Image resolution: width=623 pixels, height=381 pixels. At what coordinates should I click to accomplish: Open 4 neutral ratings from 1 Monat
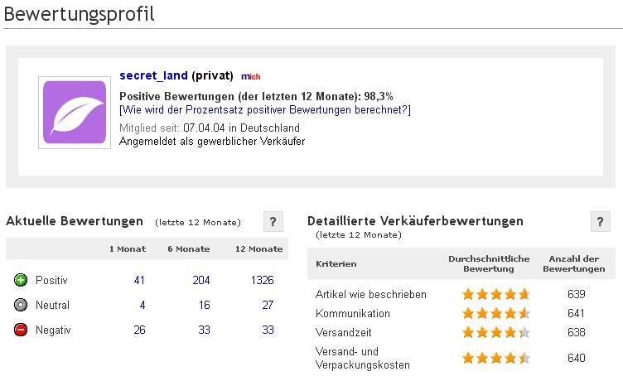[142, 306]
